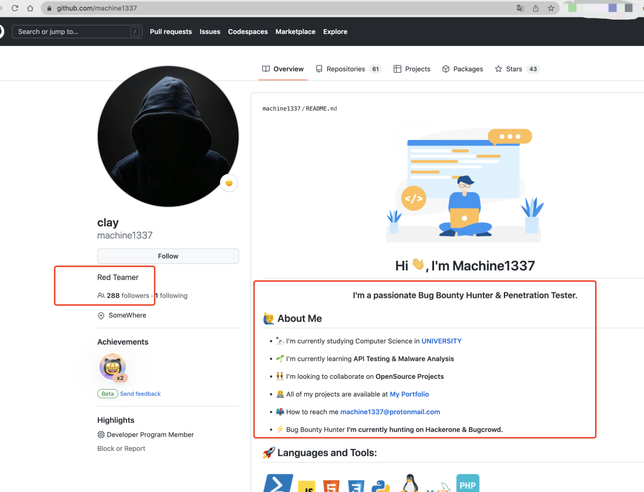
Task: Go to the browser home icon
Action: coord(30,8)
